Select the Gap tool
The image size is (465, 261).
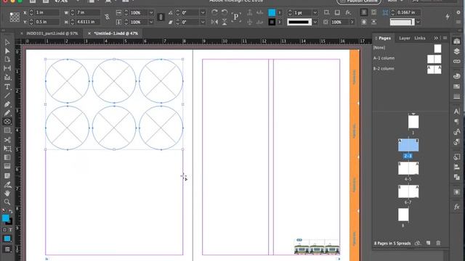pyautogui.click(x=7, y=68)
